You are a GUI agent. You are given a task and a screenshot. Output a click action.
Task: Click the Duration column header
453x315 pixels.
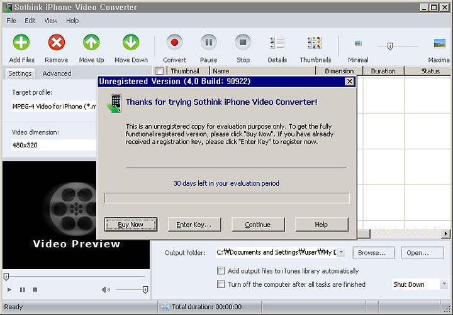pos(384,71)
